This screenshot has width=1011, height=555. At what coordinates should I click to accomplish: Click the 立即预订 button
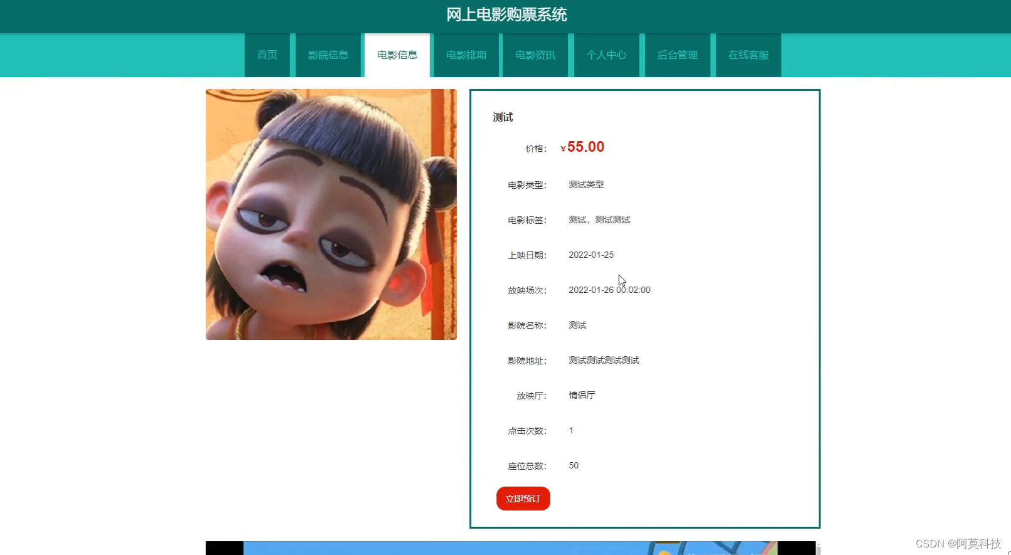pos(523,499)
